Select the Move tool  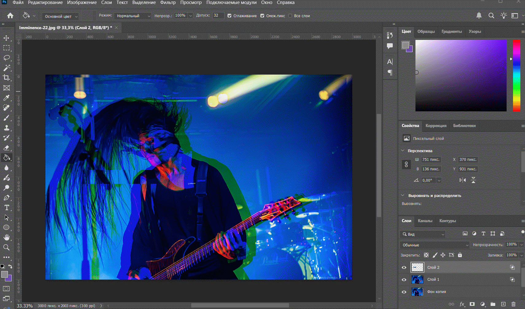pyautogui.click(x=6, y=38)
